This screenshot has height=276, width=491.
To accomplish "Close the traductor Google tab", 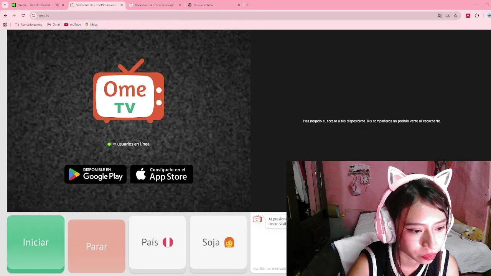I will 180,5.
